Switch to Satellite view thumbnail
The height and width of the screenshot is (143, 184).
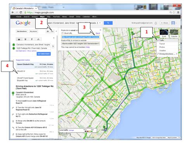coord(174,33)
